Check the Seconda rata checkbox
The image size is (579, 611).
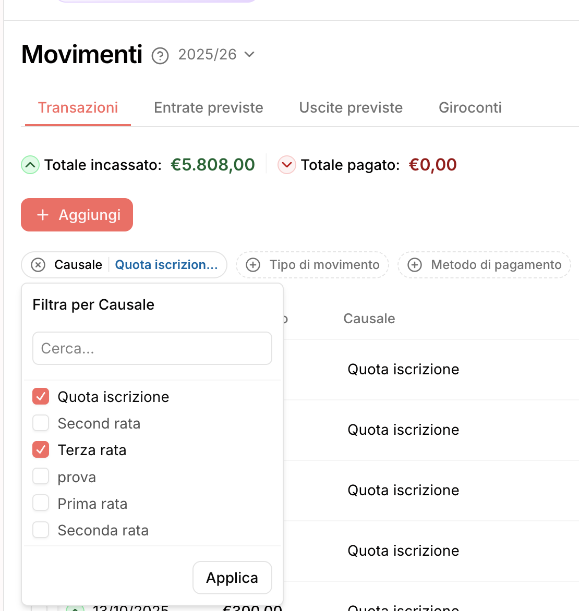[41, 530]
